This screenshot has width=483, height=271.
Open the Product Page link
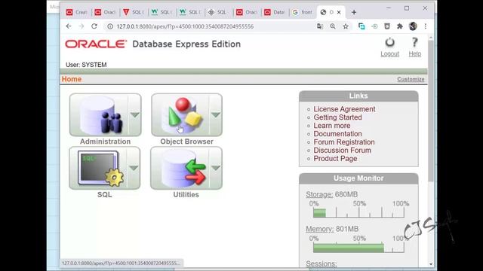(335, 159)
